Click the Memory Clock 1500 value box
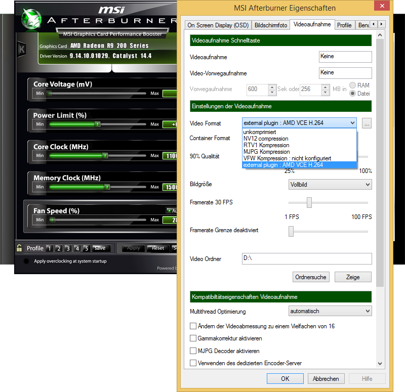Image resolution: width=405 pixels, height=392 pixels. [x=170, y=187]
